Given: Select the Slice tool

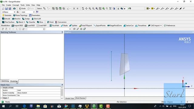Looking at the screenshot, I should (40, 22).
